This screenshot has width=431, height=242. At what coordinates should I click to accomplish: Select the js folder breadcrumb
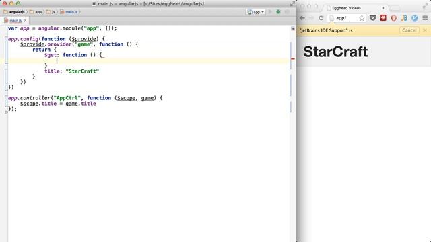coord(51,12)
